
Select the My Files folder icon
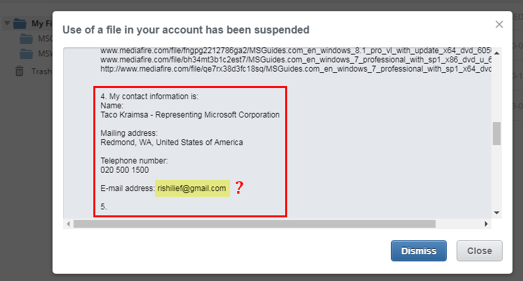tap(20, 24)
